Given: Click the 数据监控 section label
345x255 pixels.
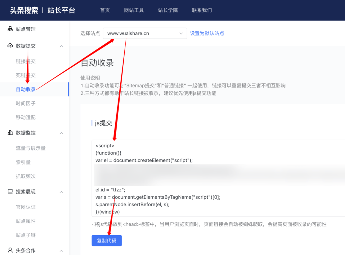Looking at the screenshot, I should 26,133.
